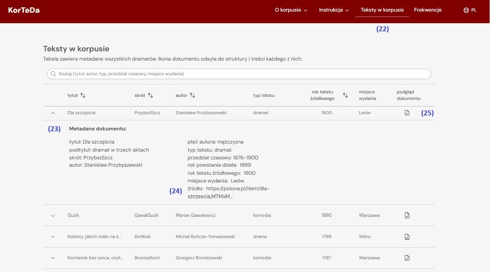Image resolution: width=490 pixels, height=272 pixels.
Task: Click the Lwów cell in table row
Action: 365,113
